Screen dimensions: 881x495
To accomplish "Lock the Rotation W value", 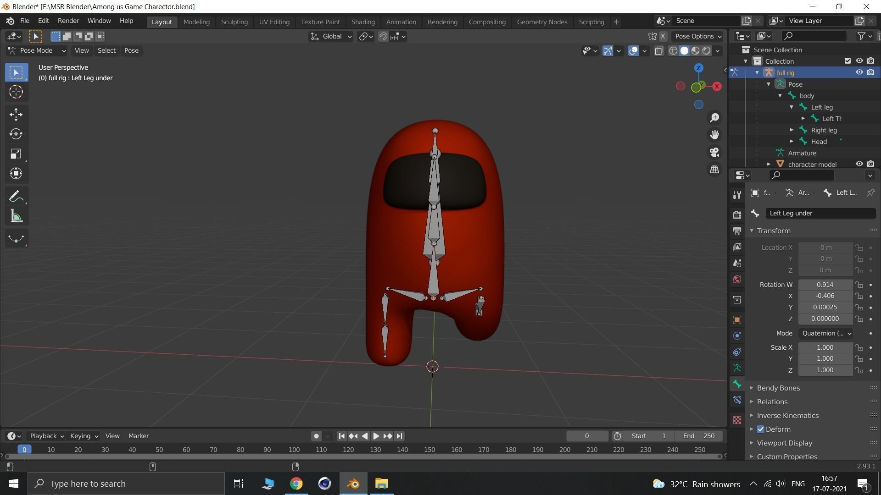I will (x=859, y=285).
